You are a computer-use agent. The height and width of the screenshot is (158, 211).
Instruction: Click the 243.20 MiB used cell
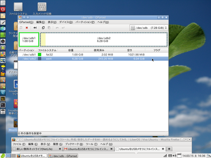tap(105, 59)
